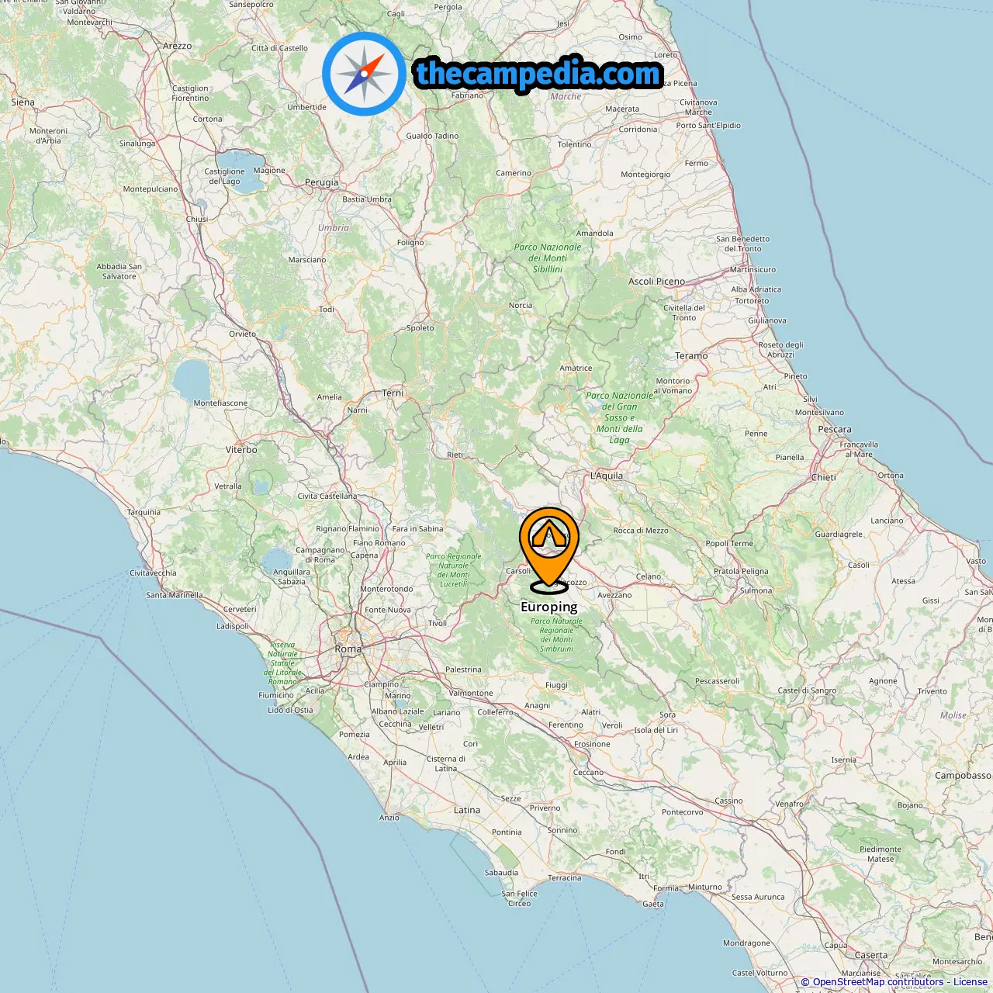The width and height of the screenshot is (993, 993).
Task: Click the Siena city label
Action: point(22,102)
